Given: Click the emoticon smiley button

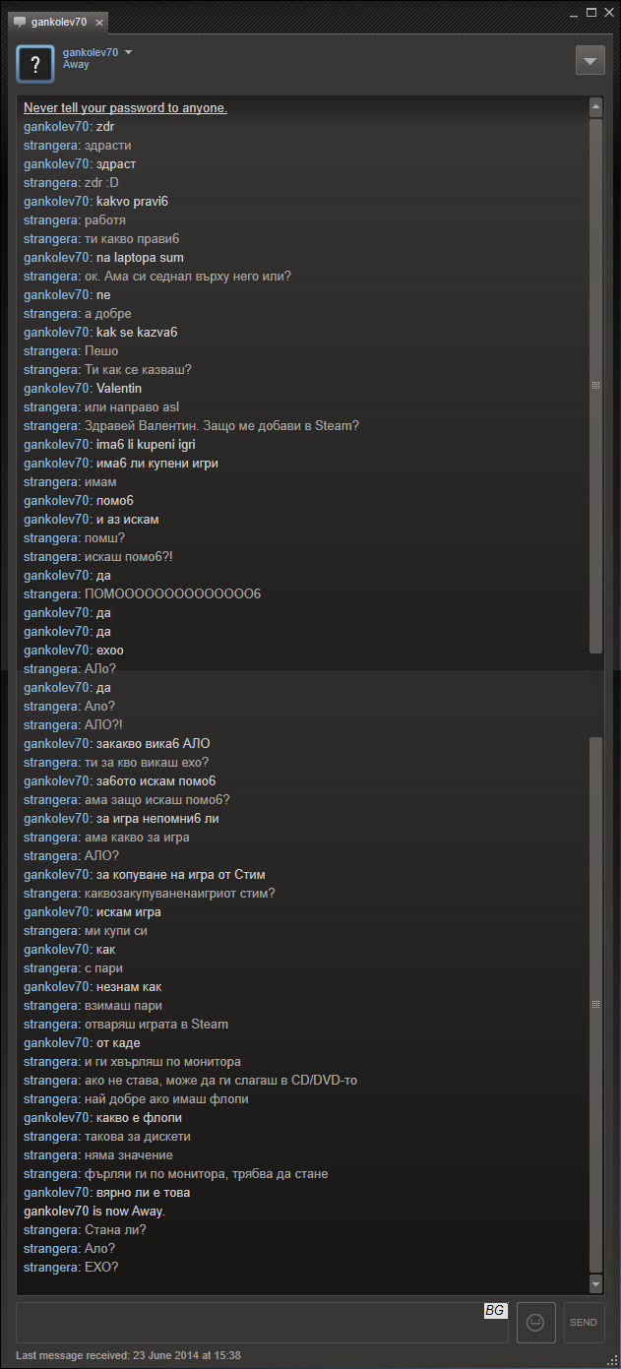Looking at the screenshot, I should [536, 1322].
